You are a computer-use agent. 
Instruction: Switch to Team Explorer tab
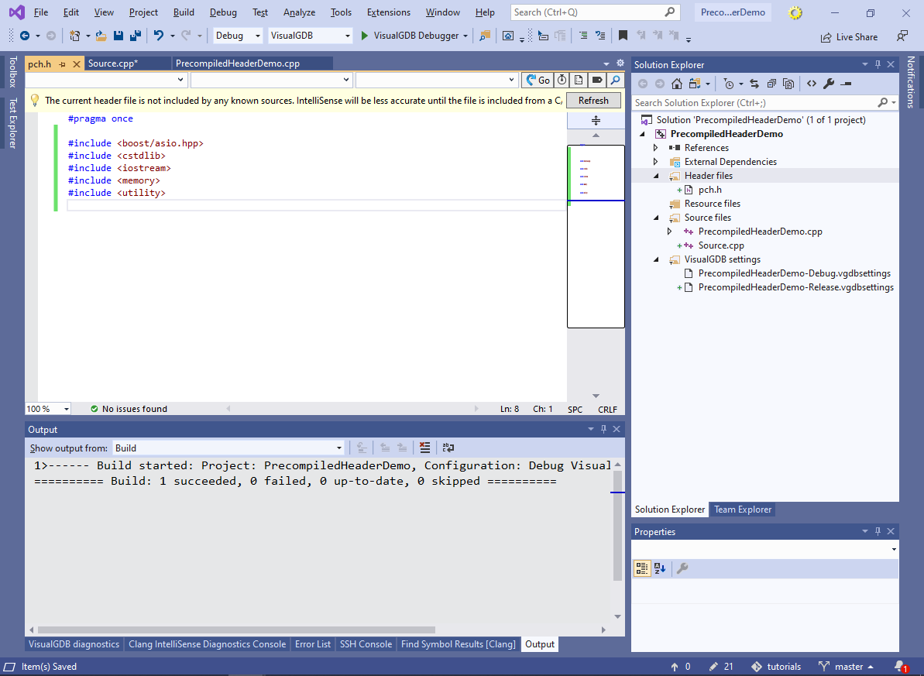coord(743,510)
